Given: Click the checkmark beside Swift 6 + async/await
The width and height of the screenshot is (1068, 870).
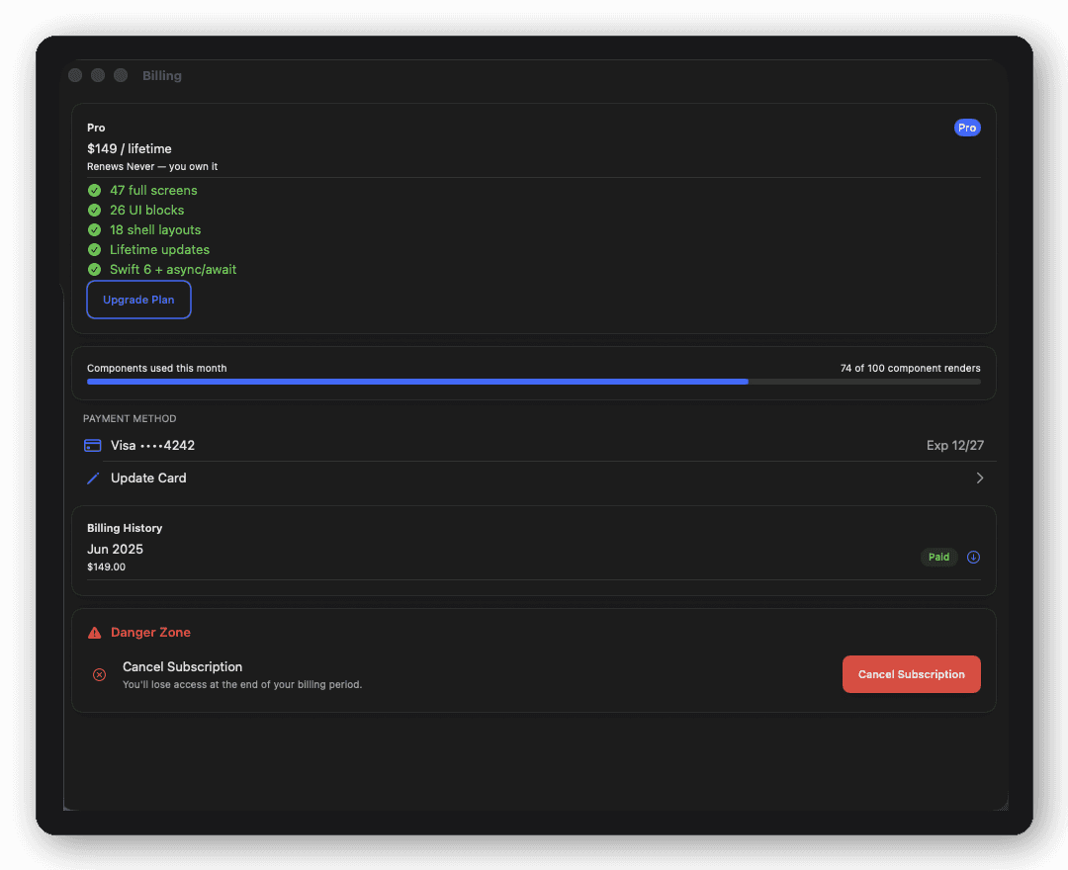Looking at the screenshot, I should point(95,270).
